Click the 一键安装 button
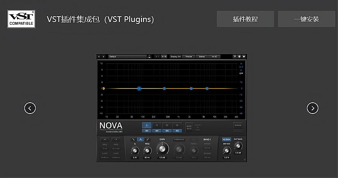338x178 pixels. pyautogui.click(x=306, y=19)
